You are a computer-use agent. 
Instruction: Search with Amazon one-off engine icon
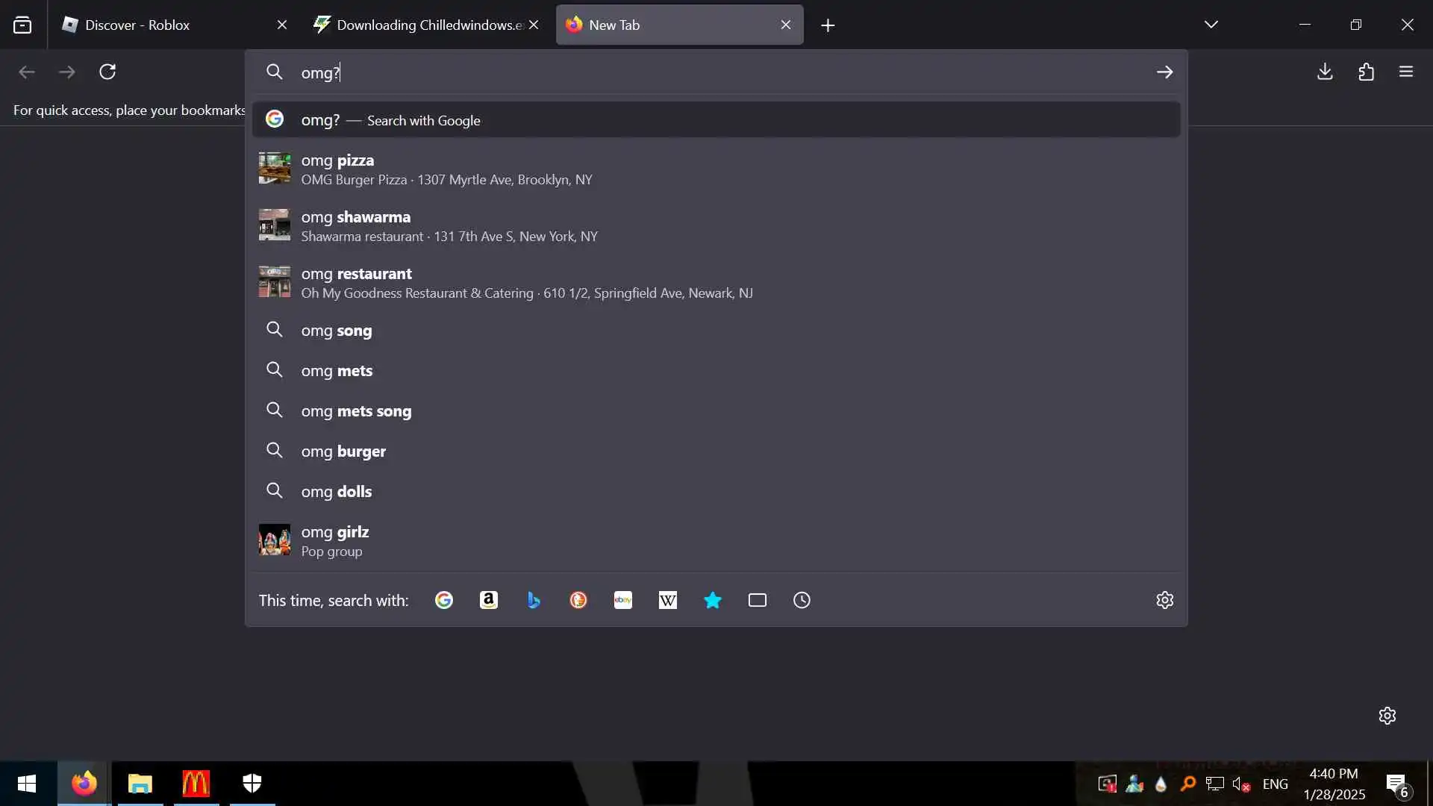coord(489,600)
